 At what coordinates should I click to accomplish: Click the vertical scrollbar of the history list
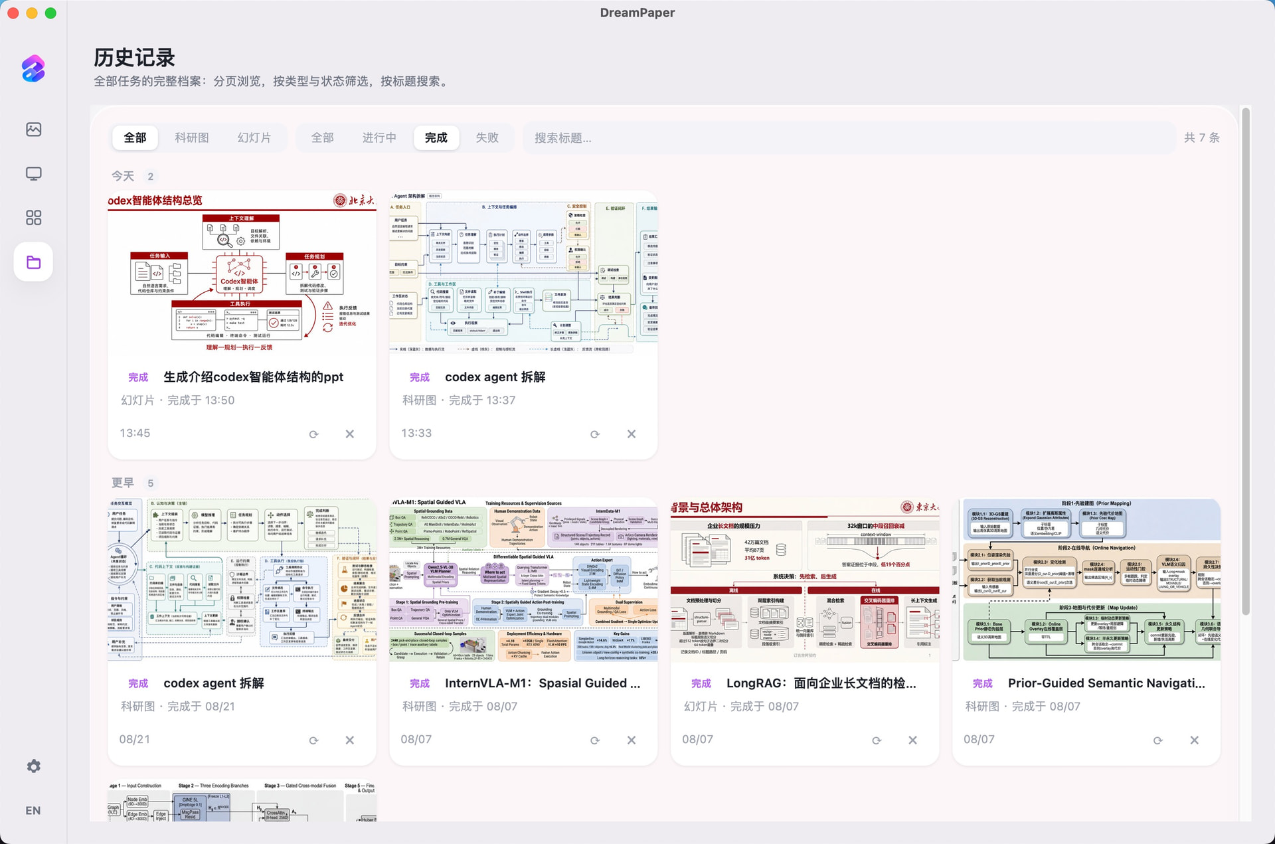(x=1246, y=362)
